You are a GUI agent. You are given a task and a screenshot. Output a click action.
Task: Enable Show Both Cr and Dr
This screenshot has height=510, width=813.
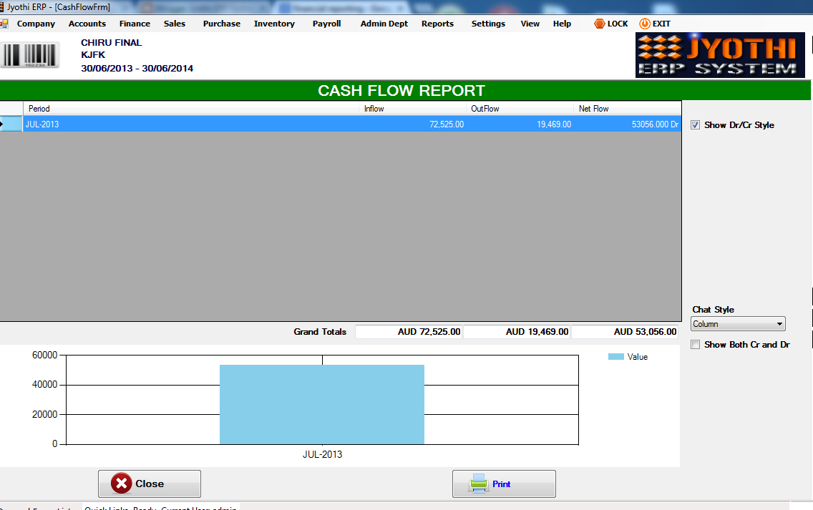[695, 344]
